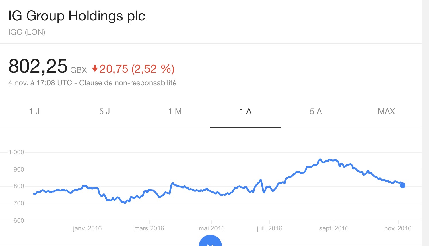Screen dimensions: 429x246
Task: Click the mai 2016 axis label
Action: [x=211, y=228]
